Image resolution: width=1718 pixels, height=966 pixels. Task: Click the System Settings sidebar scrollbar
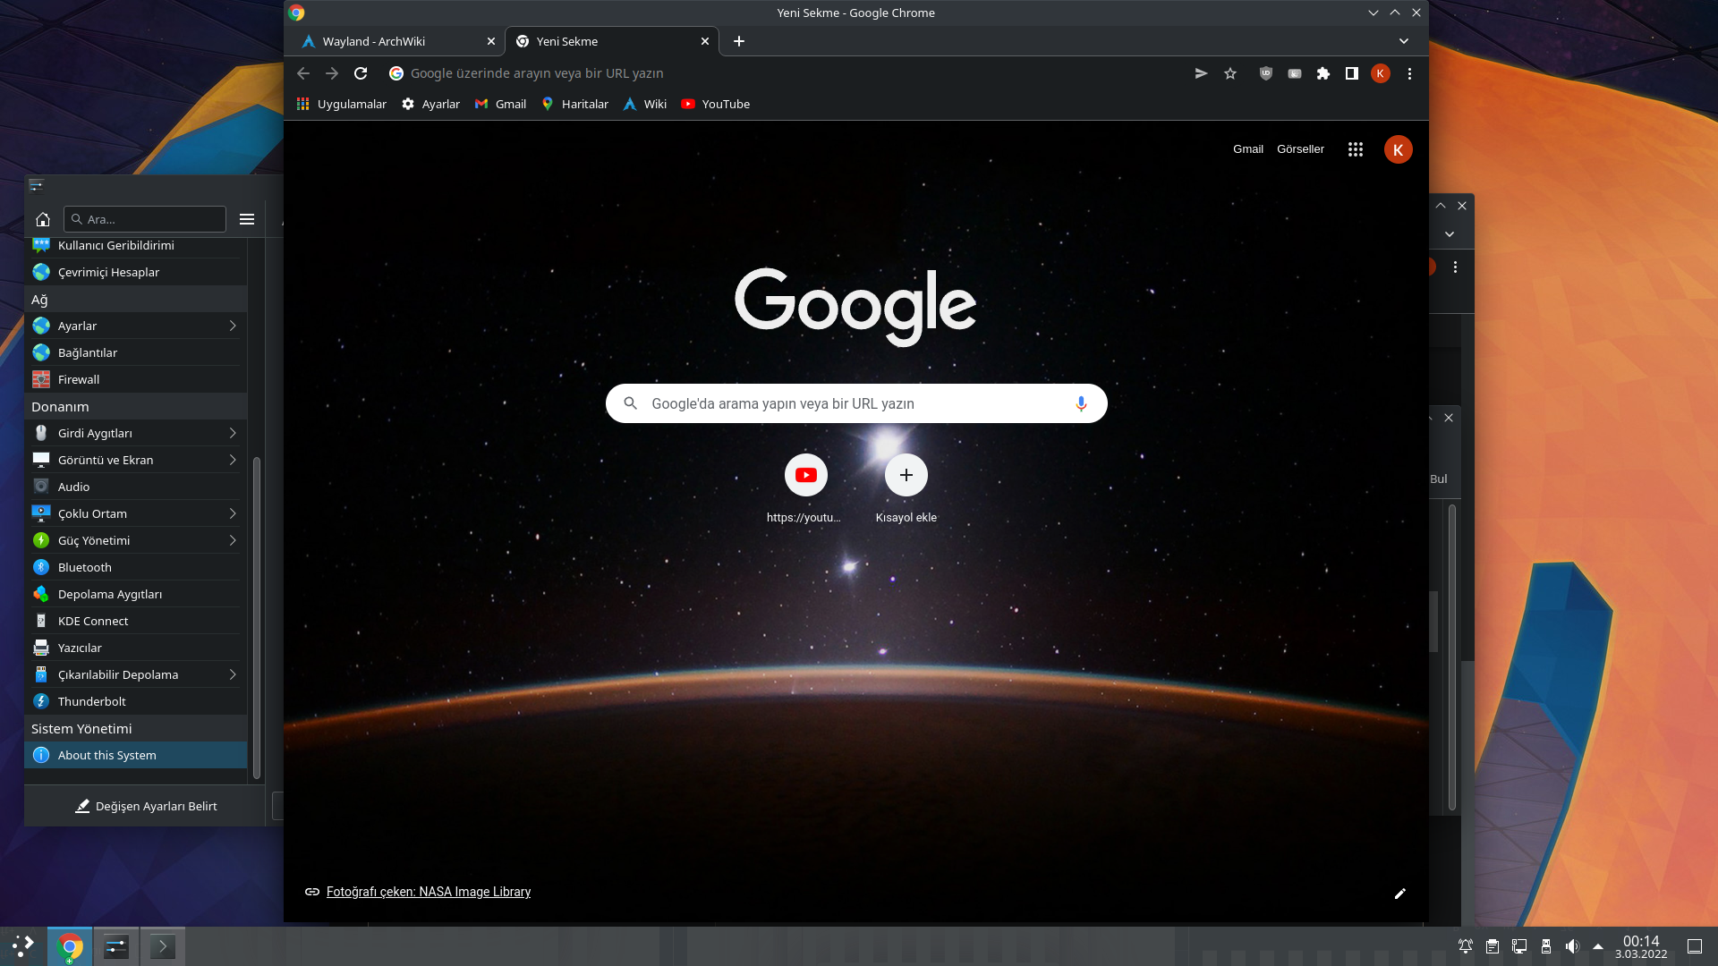point(257,617)
